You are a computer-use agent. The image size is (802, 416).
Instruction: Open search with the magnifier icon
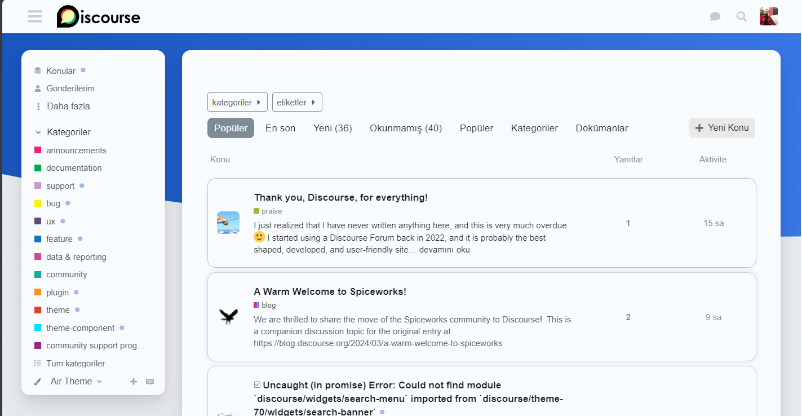(x=742, y=17)
